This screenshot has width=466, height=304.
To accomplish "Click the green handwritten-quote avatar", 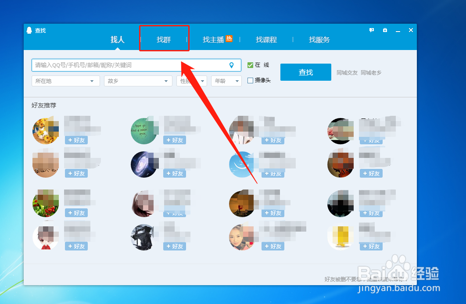I will 144,131.
